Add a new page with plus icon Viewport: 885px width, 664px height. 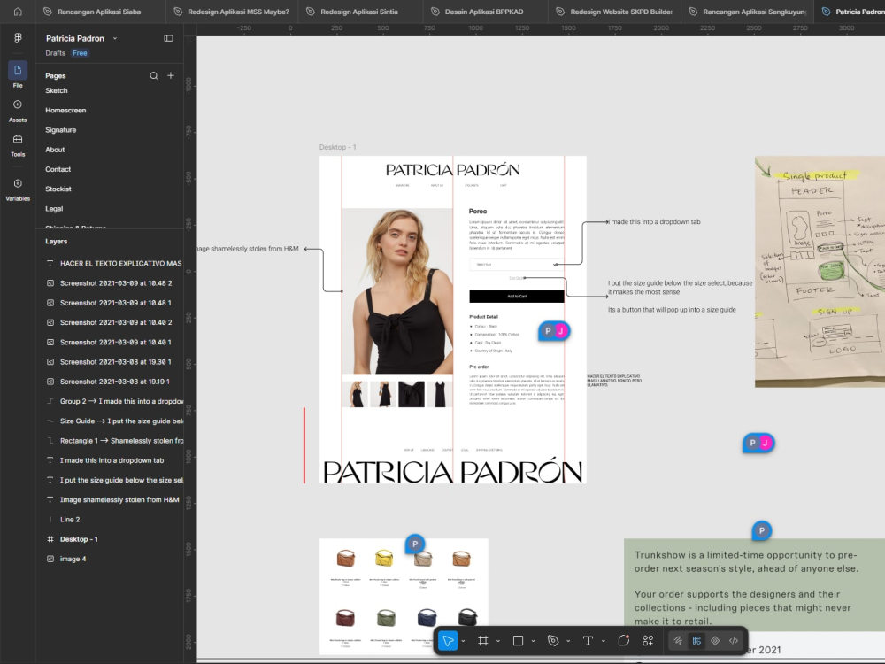click(171, 75)
